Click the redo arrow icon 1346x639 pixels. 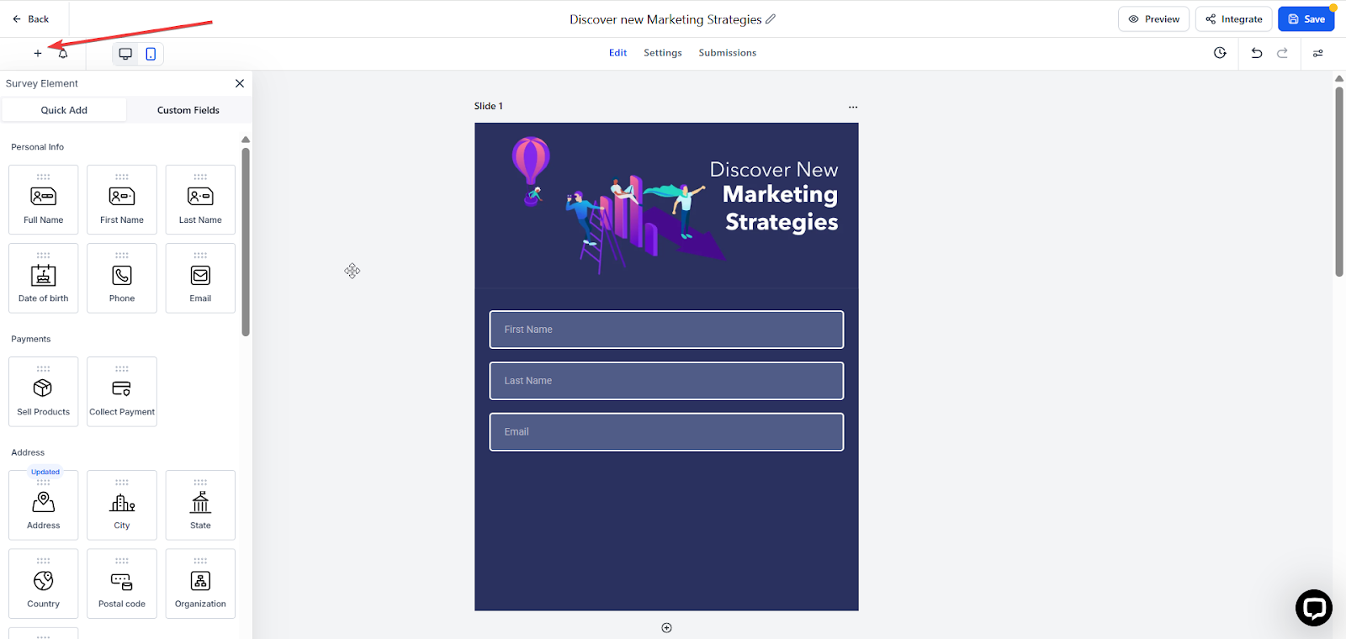point(1283,53)
